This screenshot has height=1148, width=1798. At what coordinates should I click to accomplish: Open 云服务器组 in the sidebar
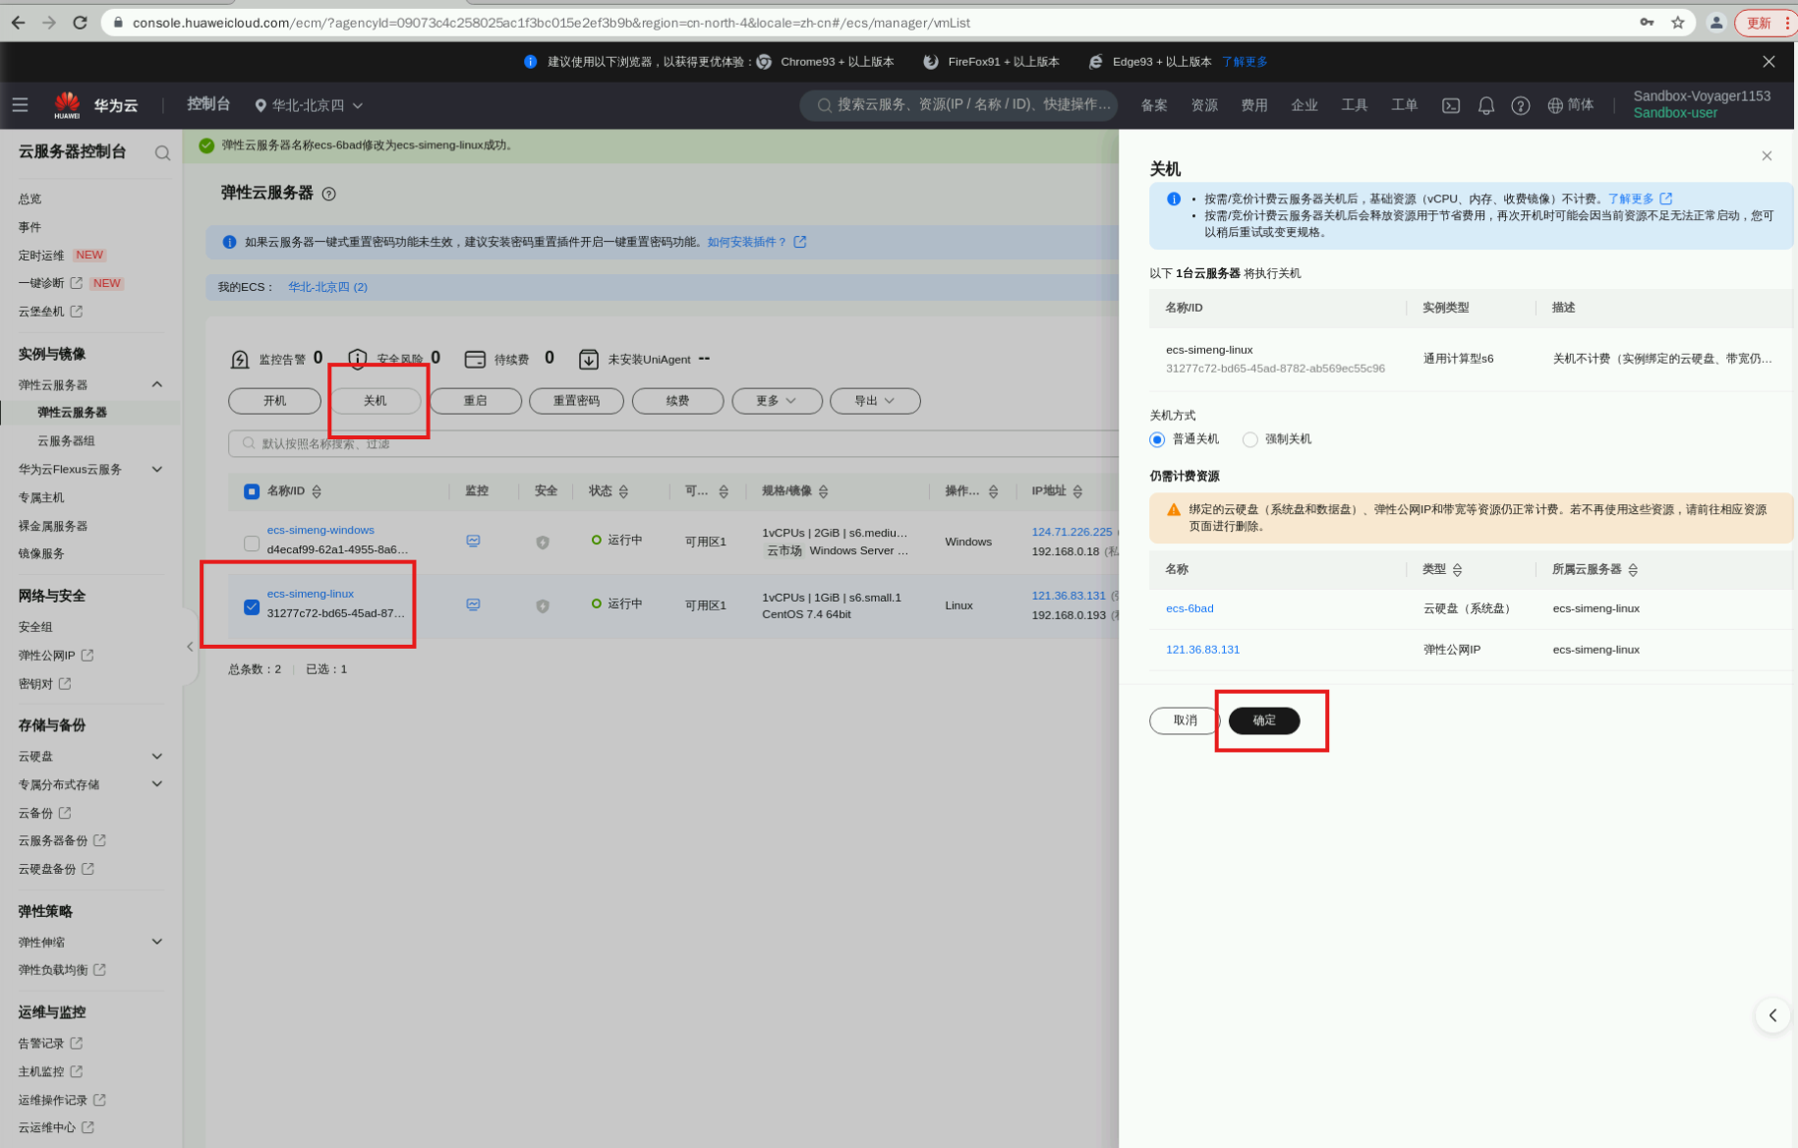pyautogui.click(x=66, y=440)
